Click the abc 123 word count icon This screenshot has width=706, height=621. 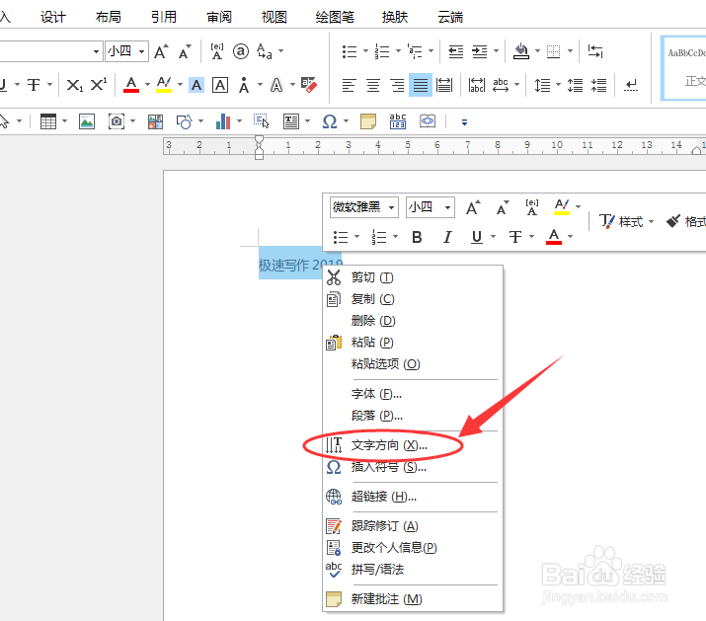pyautogui.click(x=398, y=121)
